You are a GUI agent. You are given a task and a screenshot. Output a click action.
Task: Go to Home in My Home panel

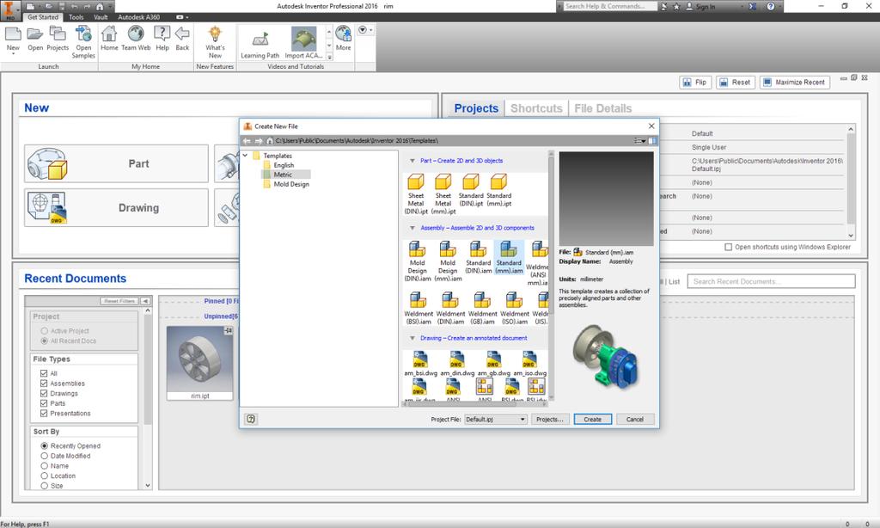[x=109, y=34]
